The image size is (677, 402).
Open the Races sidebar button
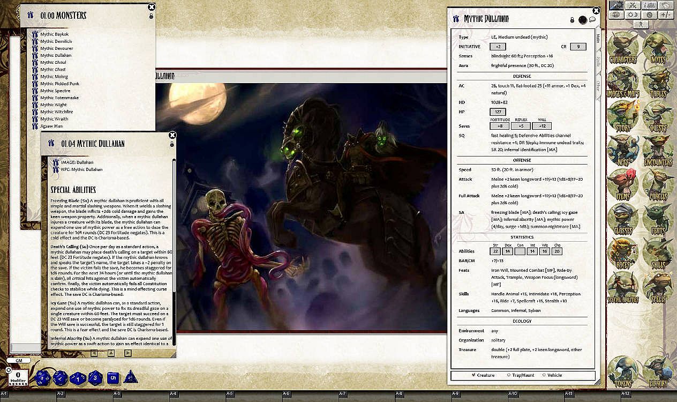pos(624,254)
